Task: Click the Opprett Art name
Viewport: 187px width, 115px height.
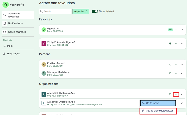Action: tap(53, 29)
